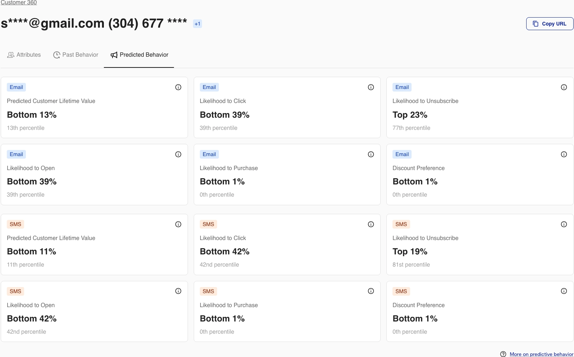Click the Copy URL button

point(550,23)
